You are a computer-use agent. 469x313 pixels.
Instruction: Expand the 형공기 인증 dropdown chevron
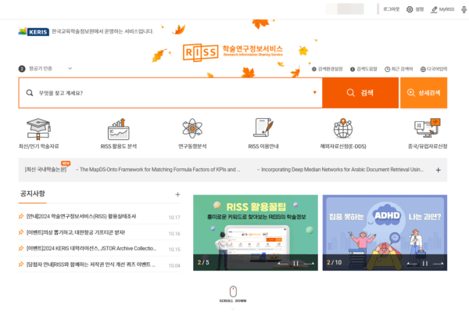click(70, 69)
